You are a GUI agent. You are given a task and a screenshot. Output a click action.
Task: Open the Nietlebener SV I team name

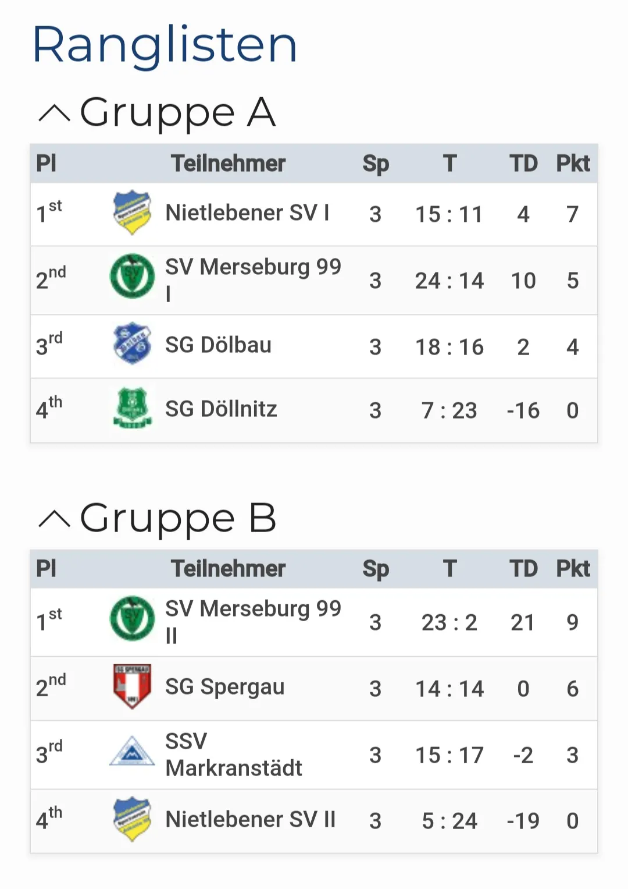point(247,212)
